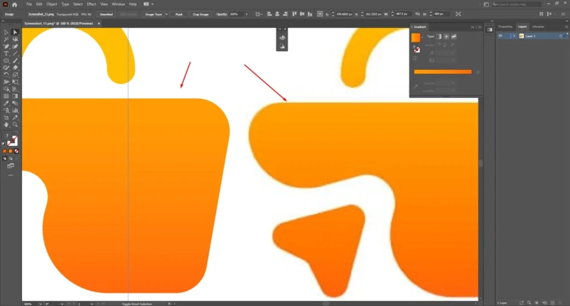Screen dimensions: 570x306
Task: Click reference point locator grid
Action: (320, 14)
